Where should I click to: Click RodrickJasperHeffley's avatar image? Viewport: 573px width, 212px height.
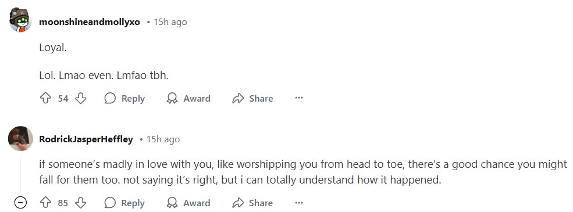pos(20,139)
